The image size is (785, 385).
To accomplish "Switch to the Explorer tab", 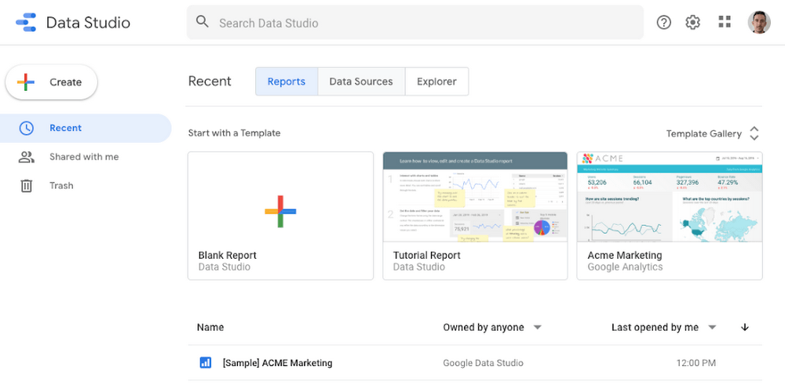I will (x=436, y=82).
